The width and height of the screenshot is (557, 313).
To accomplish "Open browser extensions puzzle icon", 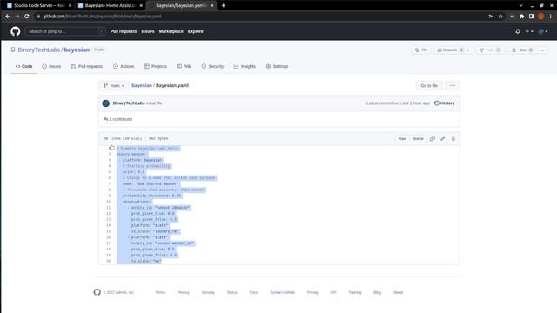I will pos(522,16).
